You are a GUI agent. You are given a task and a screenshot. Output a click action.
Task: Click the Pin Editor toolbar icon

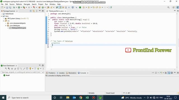click(111, 7)
